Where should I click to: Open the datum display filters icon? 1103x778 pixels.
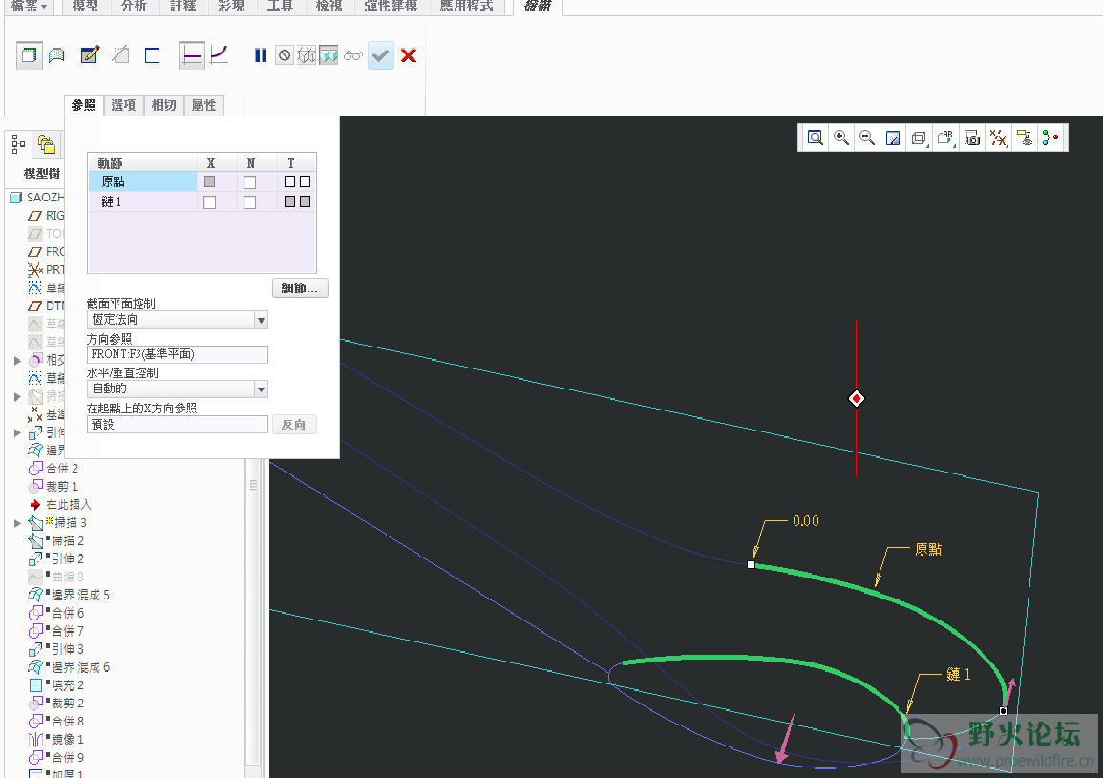point(998,137)
